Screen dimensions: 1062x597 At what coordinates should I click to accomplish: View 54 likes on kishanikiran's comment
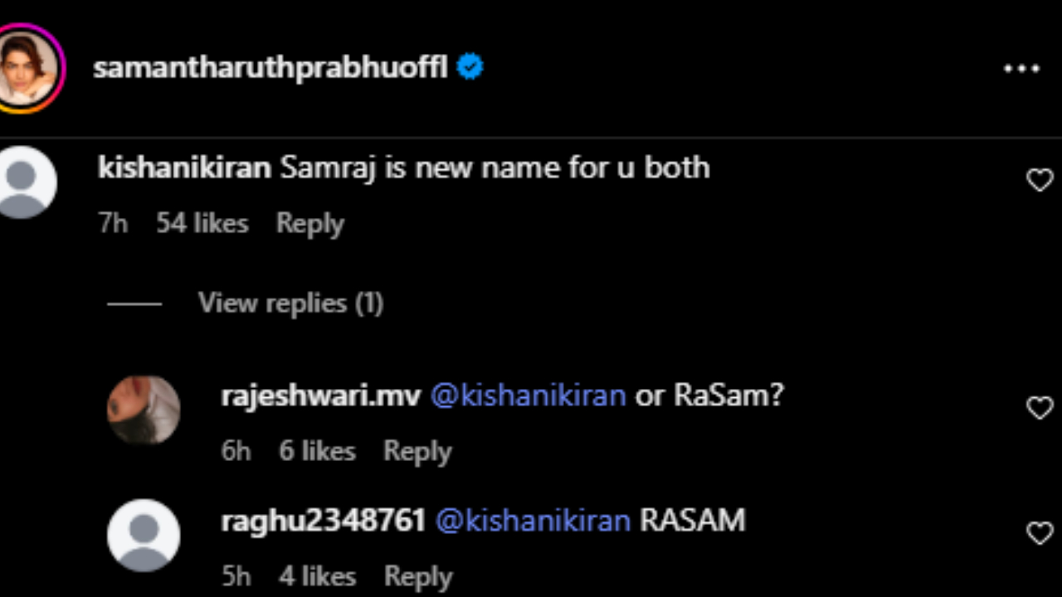click(202, 224)
